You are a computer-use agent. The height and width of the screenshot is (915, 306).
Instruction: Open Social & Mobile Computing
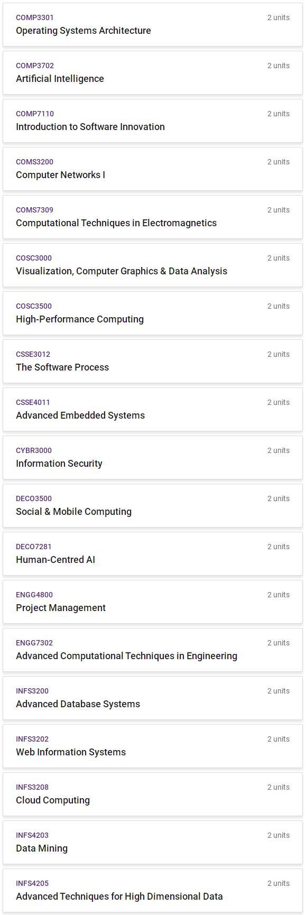click(x=153, y=506)
